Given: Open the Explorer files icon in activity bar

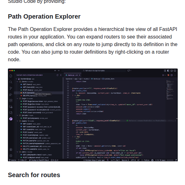Looking at the screenshot, I should (11, 76).
